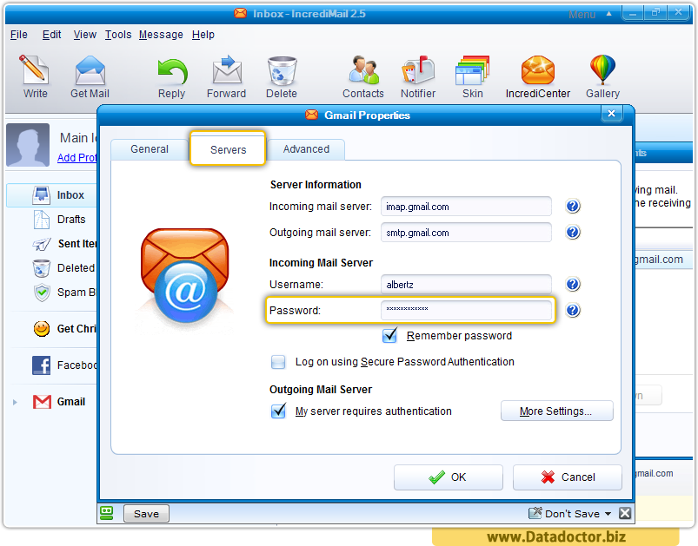The image size is (698, 546).
Task: Click help icon beside Username field
Action: click(573, 284)
